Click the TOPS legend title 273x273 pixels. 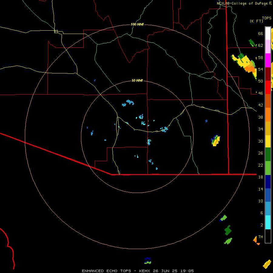pos(267,18)
